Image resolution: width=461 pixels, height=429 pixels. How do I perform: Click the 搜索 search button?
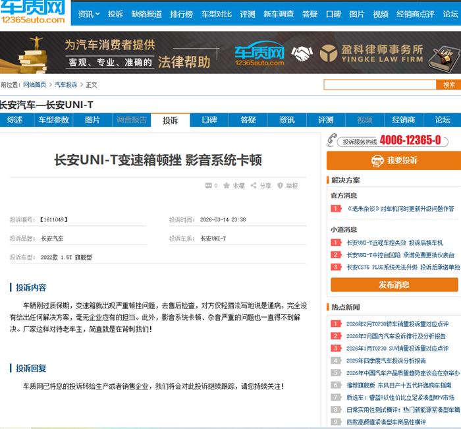tap(448, 84)
